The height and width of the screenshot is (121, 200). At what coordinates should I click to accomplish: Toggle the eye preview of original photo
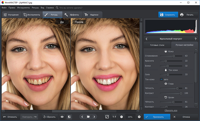tap(62, 117)
